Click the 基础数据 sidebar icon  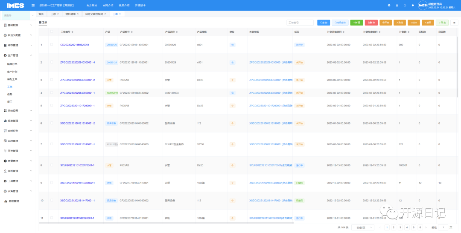pyautogui.click(x=5, y=25)
